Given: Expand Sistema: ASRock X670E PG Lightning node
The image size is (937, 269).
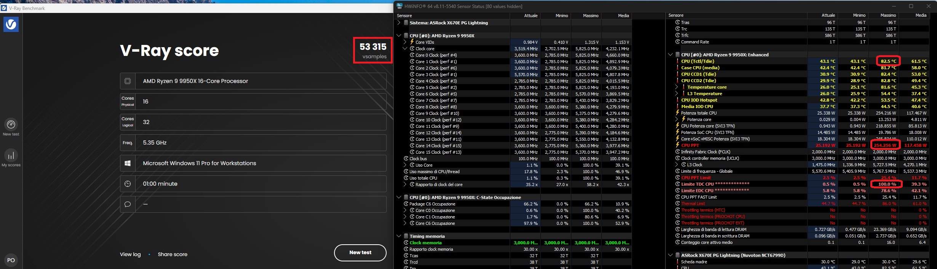Looking at the screenshot, I should 399,23.
